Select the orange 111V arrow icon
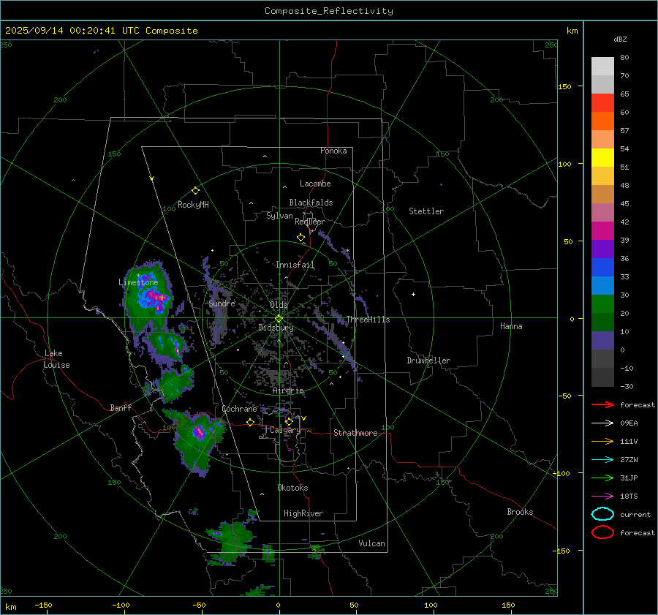658x615 pixels. coord(602,441)
